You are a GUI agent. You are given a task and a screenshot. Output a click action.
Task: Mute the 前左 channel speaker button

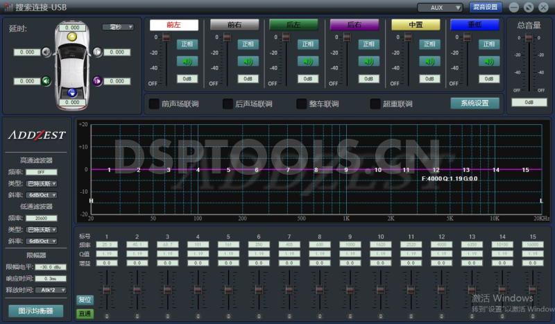tap(187, 61)
